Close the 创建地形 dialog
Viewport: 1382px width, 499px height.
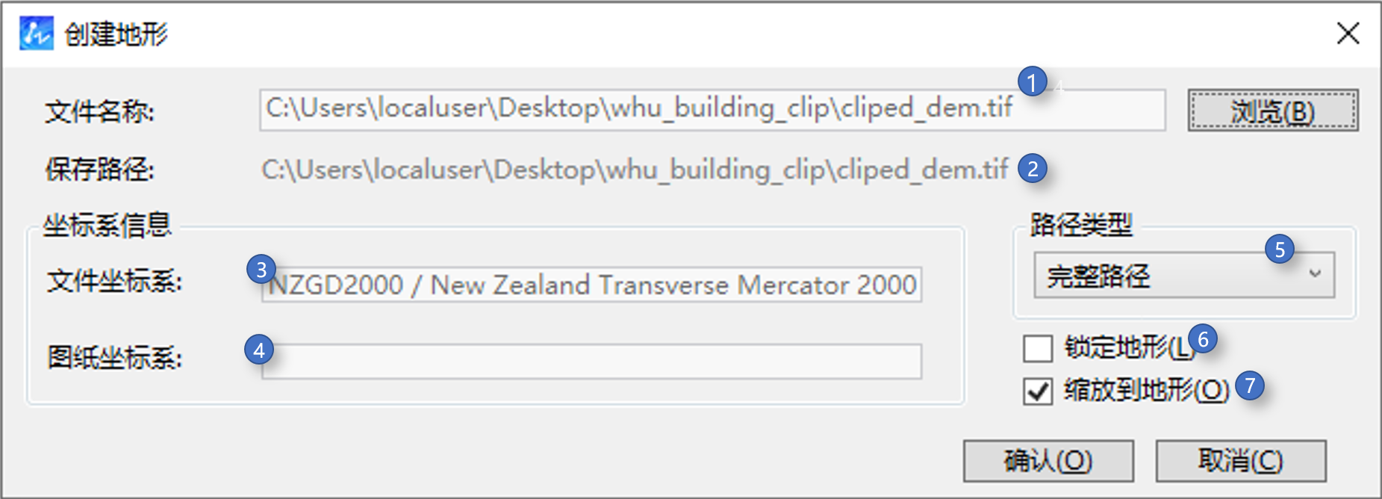(1348, 34)
